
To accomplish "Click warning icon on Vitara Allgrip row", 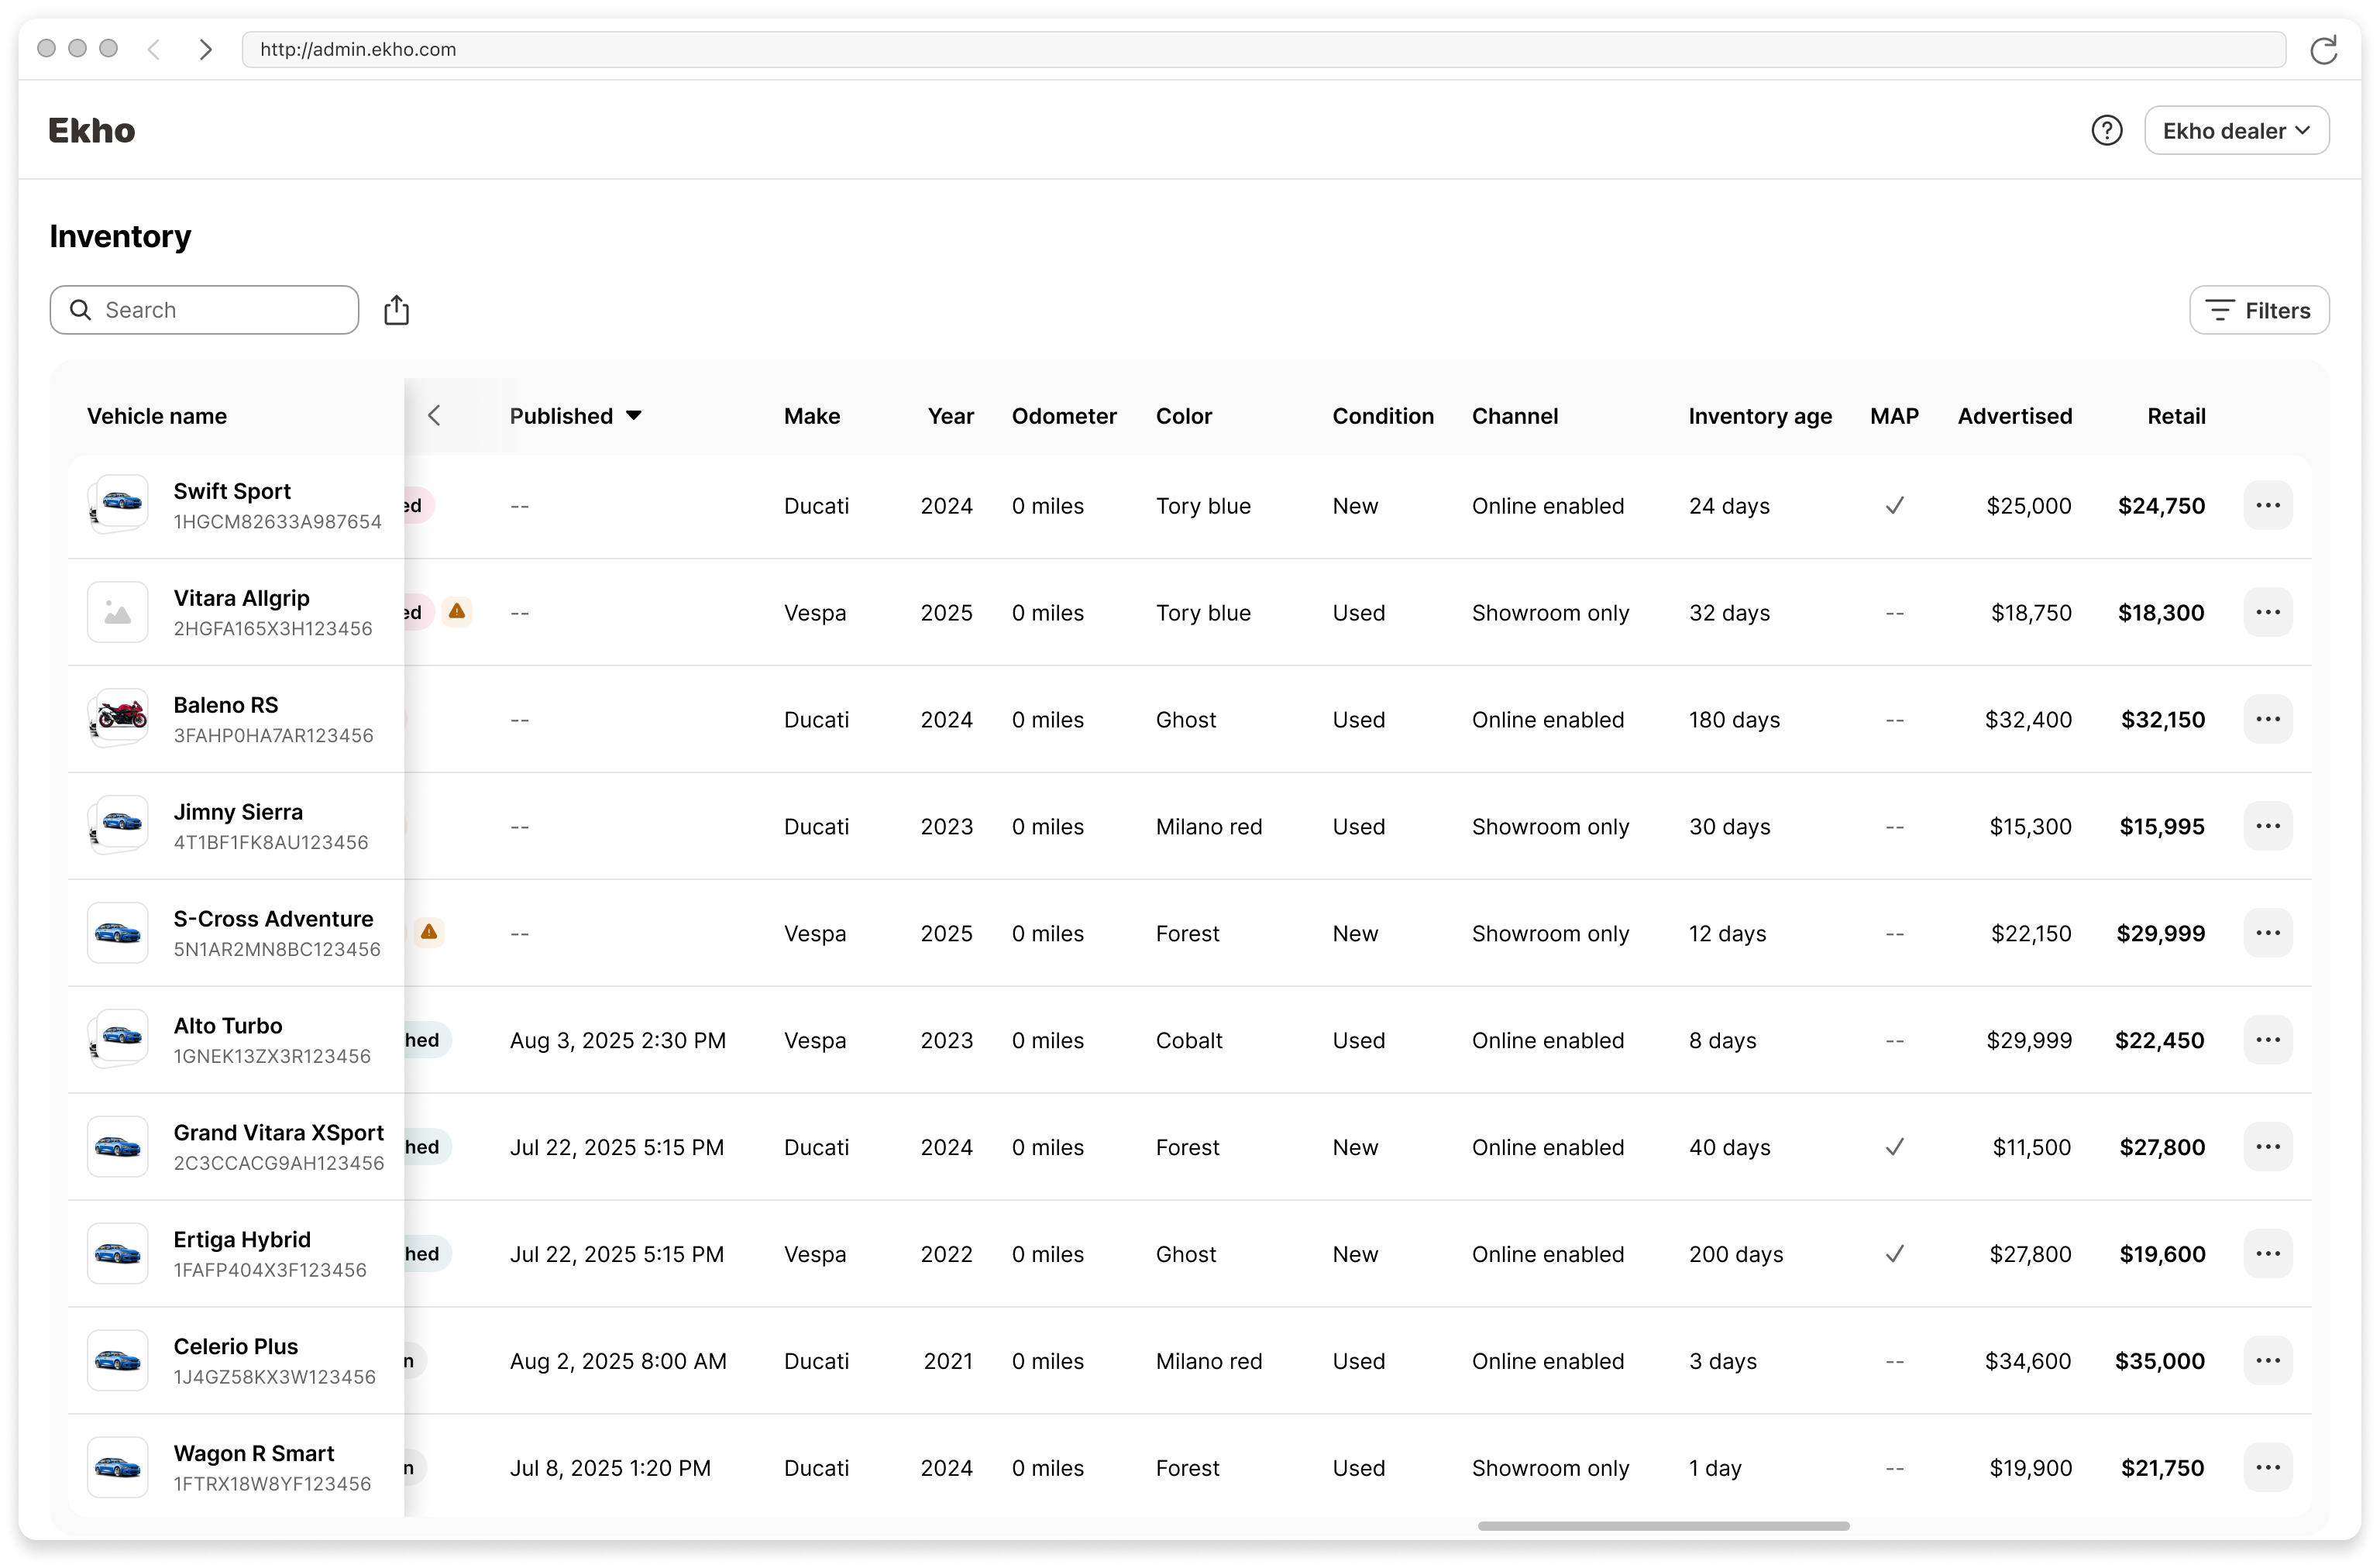I will [x=457, y=611].
